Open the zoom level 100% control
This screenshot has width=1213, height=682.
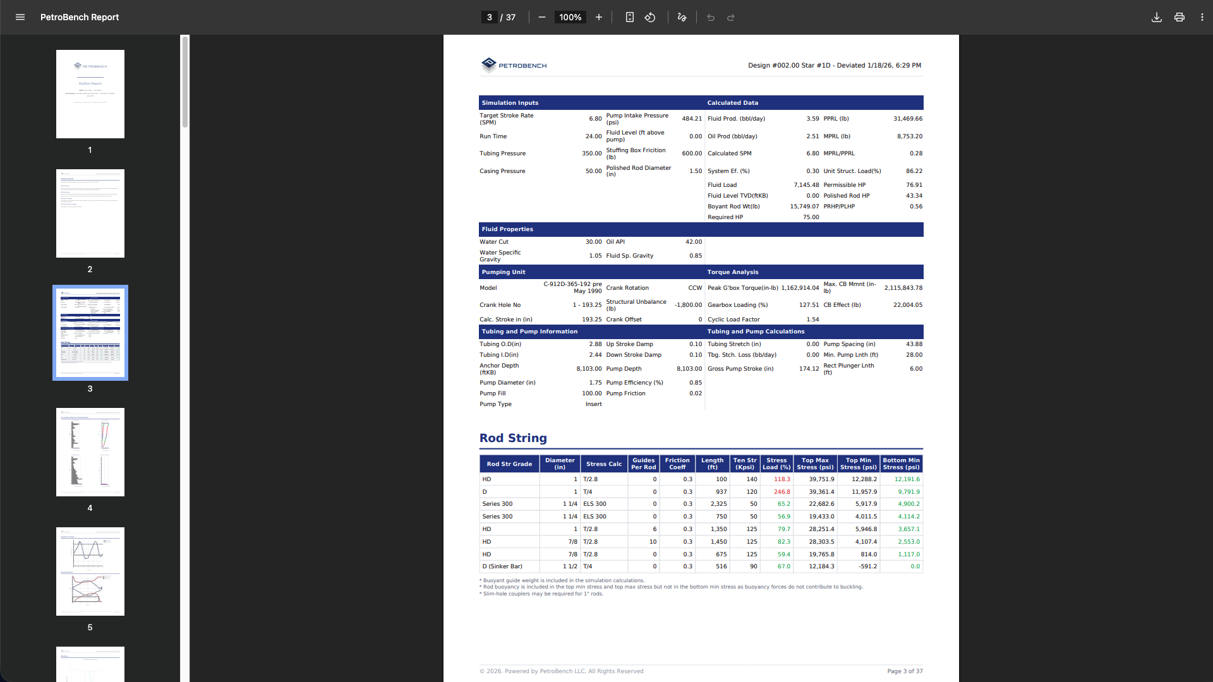point(569,17)
